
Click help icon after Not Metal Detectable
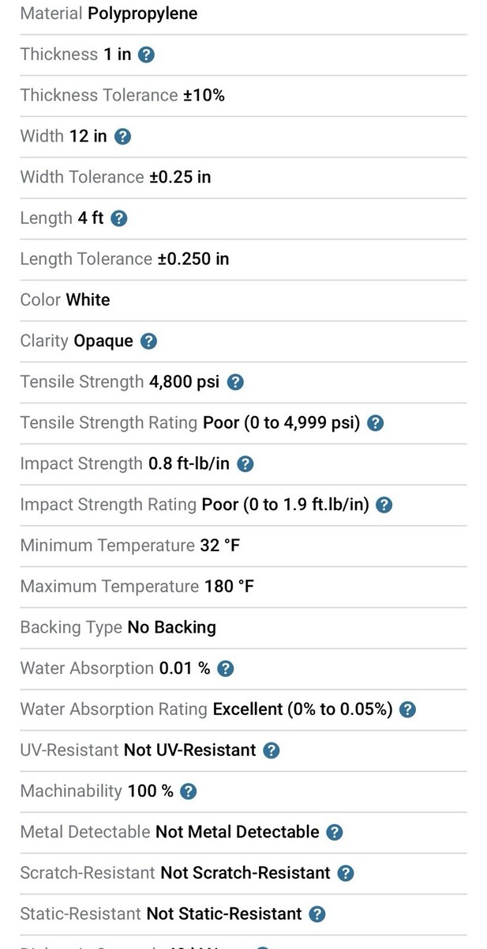335,832
